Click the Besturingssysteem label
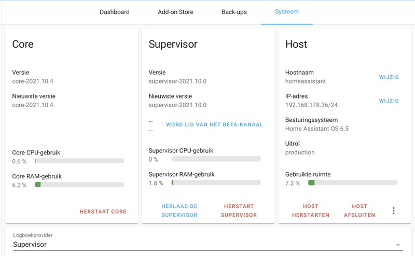Image resolution: width=415 pixels, height=256 pixels. click(x=312, y=120)
